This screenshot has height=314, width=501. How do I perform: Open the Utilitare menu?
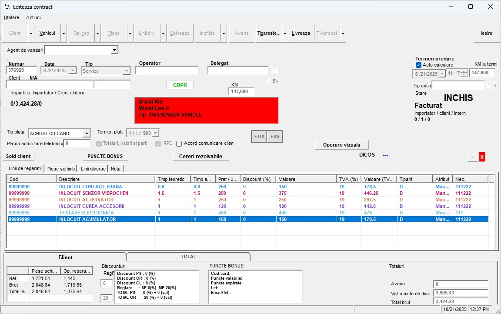tap(11, 17)
